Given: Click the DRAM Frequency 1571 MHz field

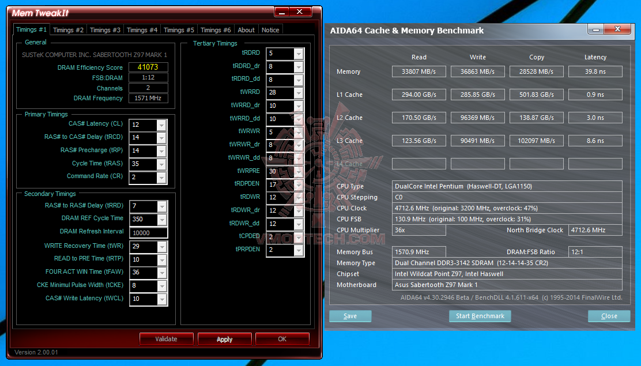Looking at the screenshot, I should pos(148,98).
